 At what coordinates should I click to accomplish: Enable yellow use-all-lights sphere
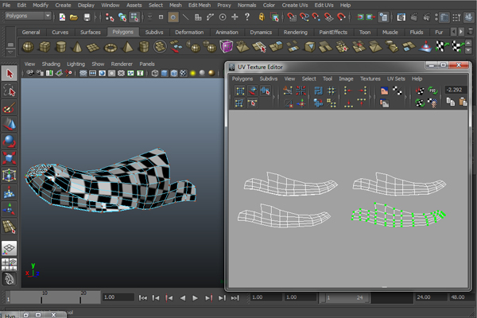(192, 73)
